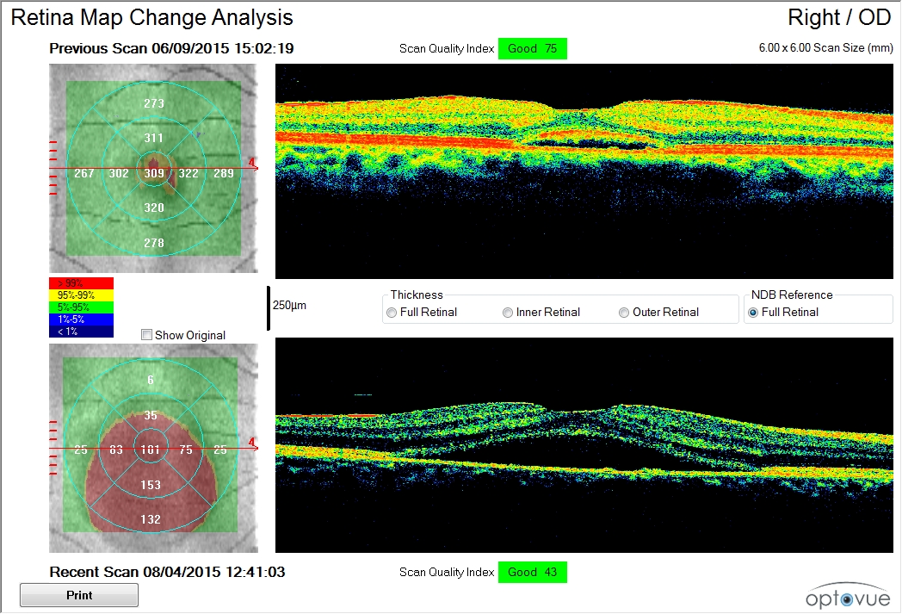Click the red scan direction arrow on recent map
Screen dimensions: 902x614
click(x=252, y=443)
